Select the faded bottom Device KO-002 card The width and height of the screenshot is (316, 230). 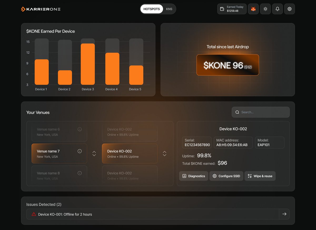130,175
